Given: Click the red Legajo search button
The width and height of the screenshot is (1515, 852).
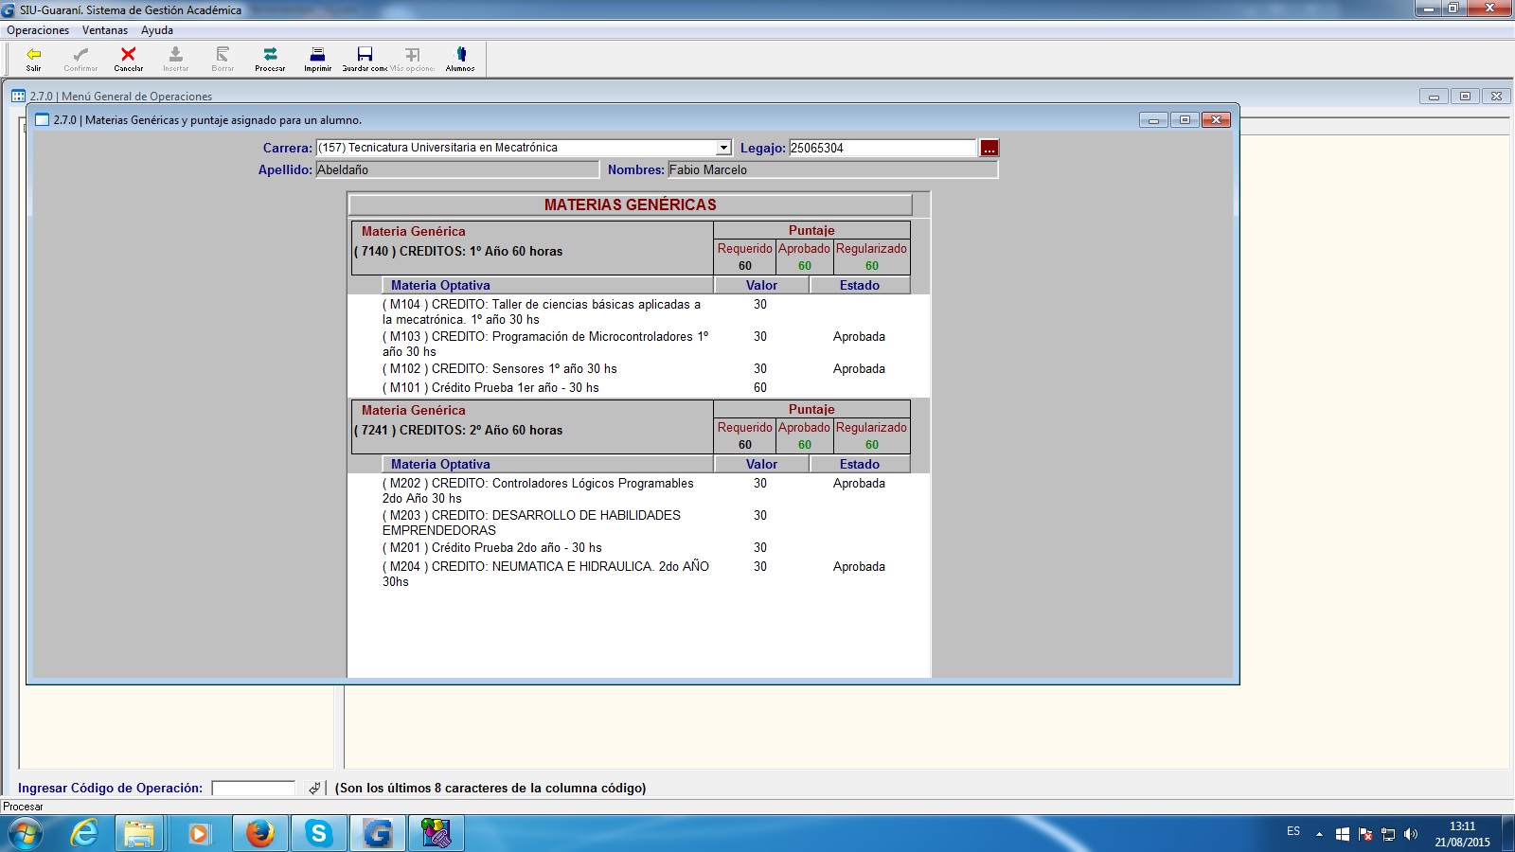Looking at the screenshot, I should 989,148.
